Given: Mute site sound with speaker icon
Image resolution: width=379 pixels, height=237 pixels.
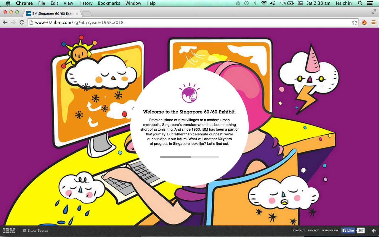Looking at the screenshot, I should coord(373,230).
